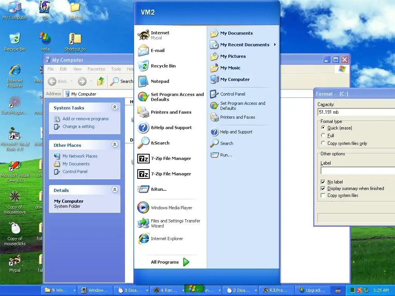Toggle Display summary when finished checkbox
Viewport: 395px width, 296px height.
323,188
